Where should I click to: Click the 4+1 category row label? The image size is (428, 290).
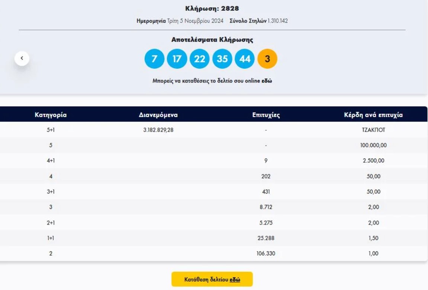51,161
